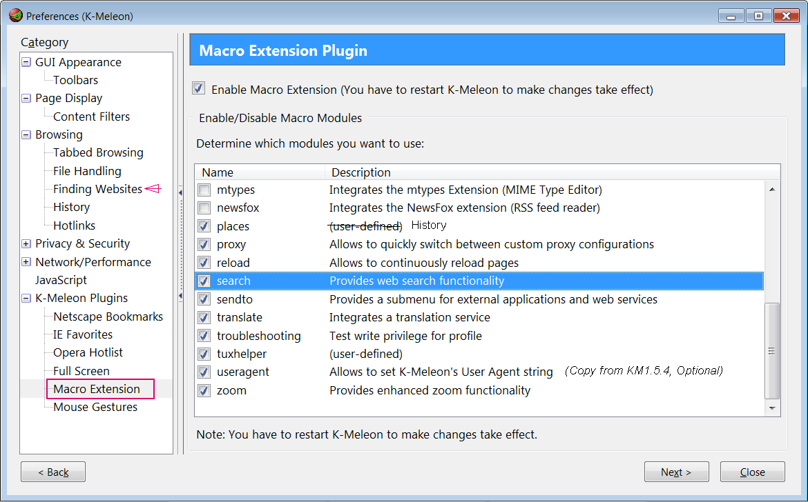
Task: Toggle Enable Macro Extension checkbox
Action: click(199, 89)
